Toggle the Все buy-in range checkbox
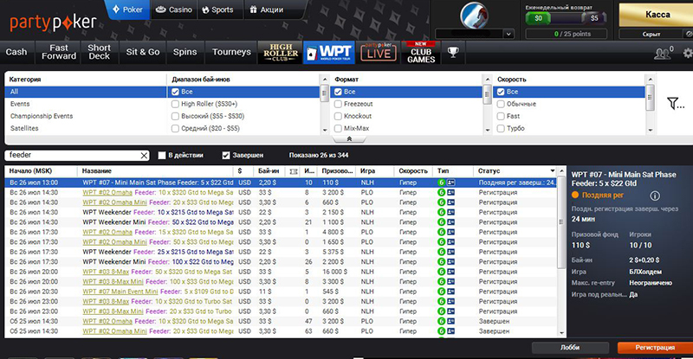Screen dimensions: 693x359 [175, 92]
